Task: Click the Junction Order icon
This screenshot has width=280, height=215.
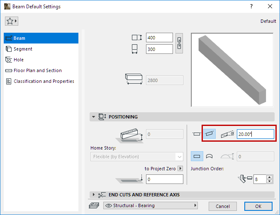Action: click(245, 179)
